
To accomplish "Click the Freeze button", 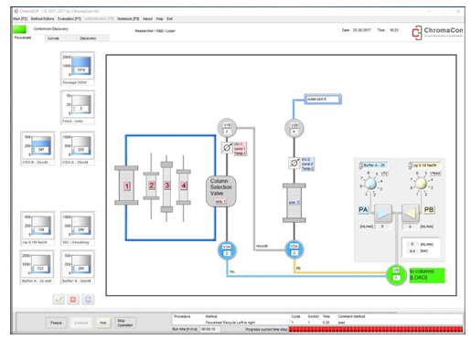I will coord(56,323).
